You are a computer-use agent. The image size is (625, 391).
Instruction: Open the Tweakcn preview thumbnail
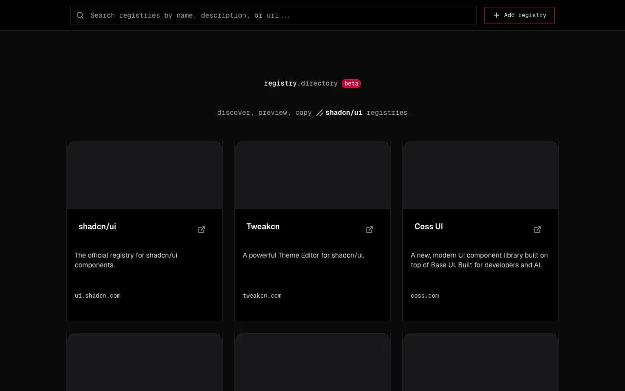[x=312, y=174]
